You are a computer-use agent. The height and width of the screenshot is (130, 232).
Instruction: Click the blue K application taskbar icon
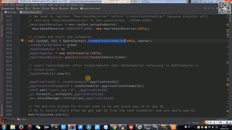(89, 127)
